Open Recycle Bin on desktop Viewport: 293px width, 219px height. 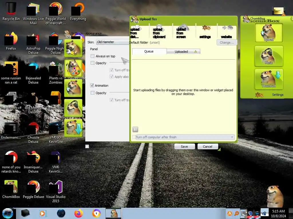point(11,11)
